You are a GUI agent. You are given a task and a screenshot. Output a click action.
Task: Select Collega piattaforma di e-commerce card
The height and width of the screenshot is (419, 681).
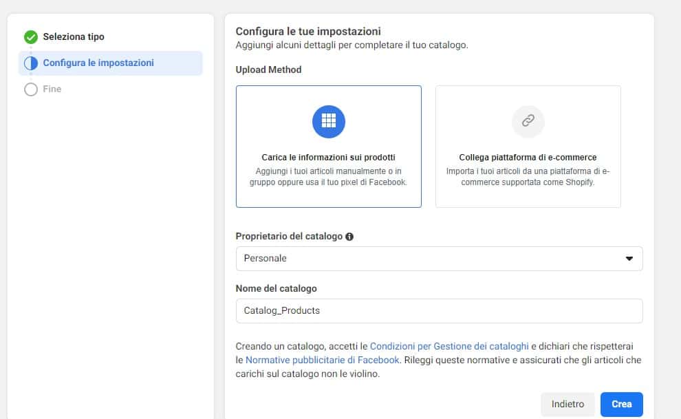click(528, 147)
